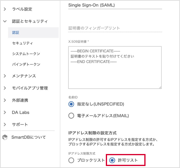The image size is (180, 168).
Task: Open the SmartDBについて link
Action: pyautogui.click(x=28, y=137)
